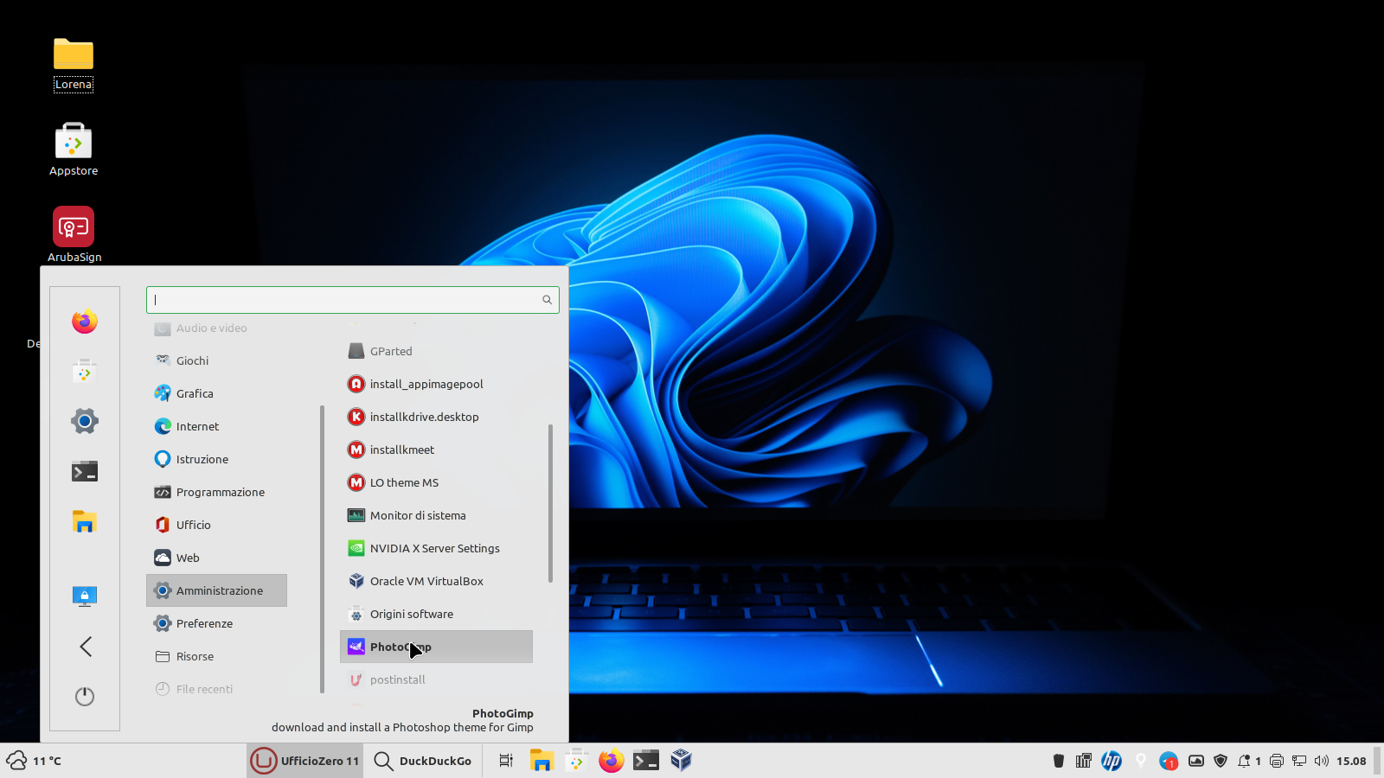1384x778 pixels.
Task: Open VirtualBox from the taskbar
Action: (x=681, y=761)
